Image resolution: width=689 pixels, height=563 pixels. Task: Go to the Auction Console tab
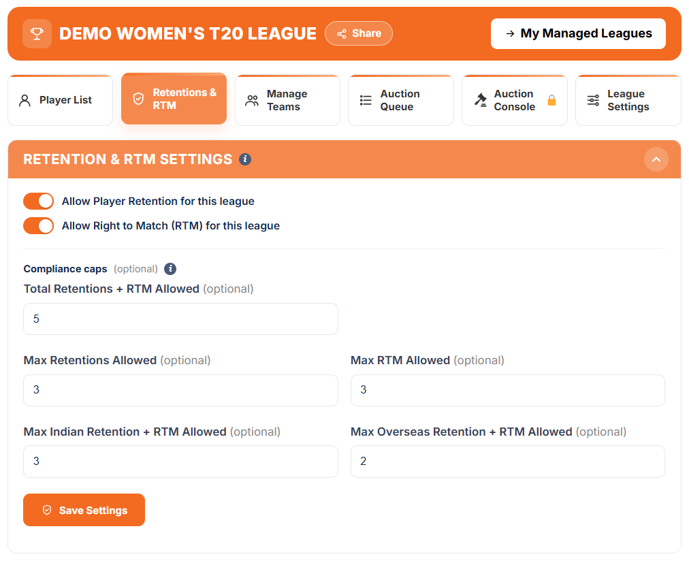[x=515, y=100]
